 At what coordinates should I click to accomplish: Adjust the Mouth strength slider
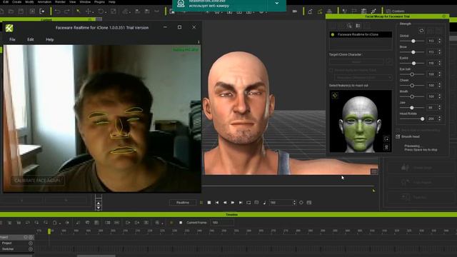click(x=412, y=96)
